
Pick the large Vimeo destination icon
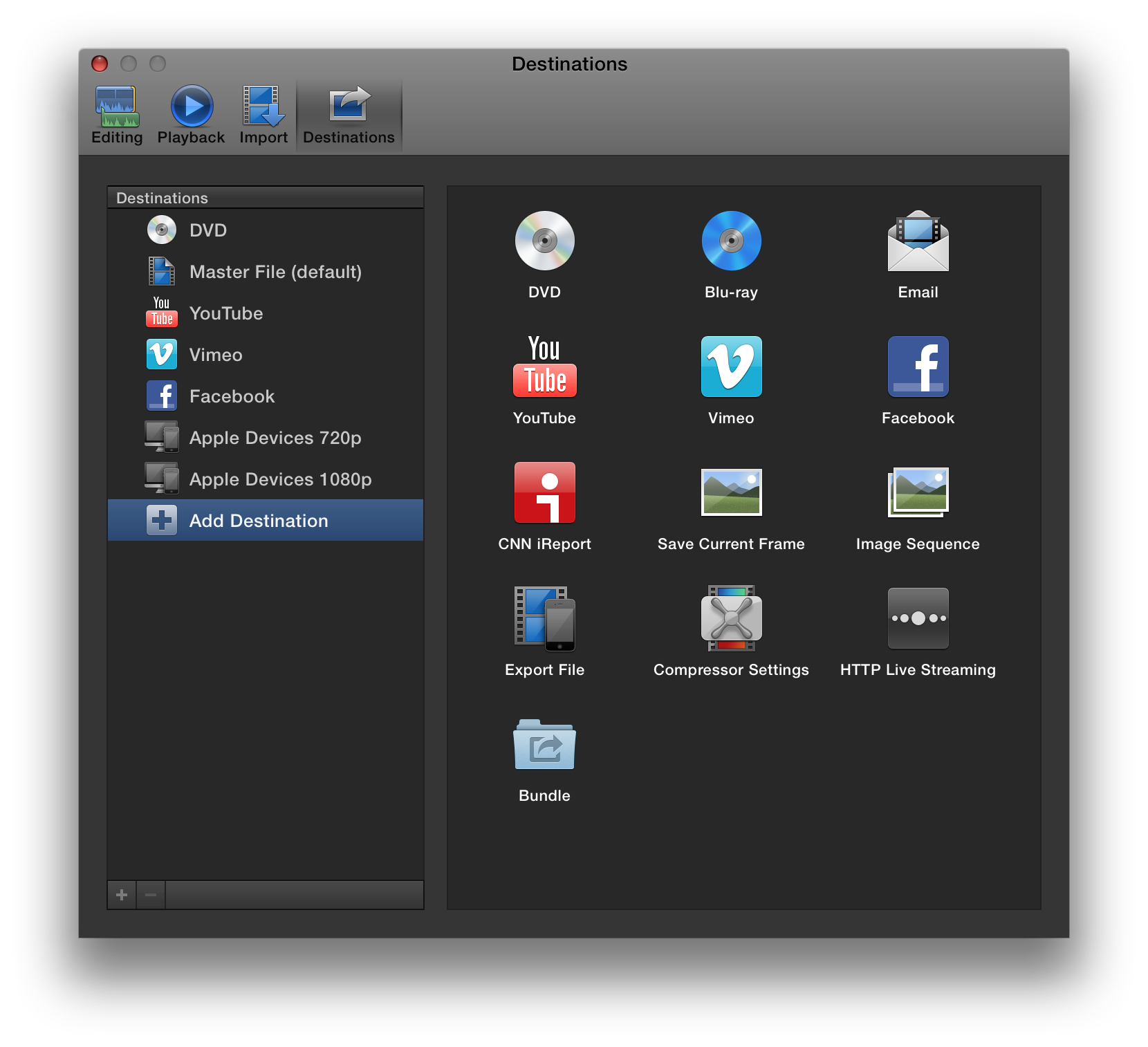coord(731,367)
